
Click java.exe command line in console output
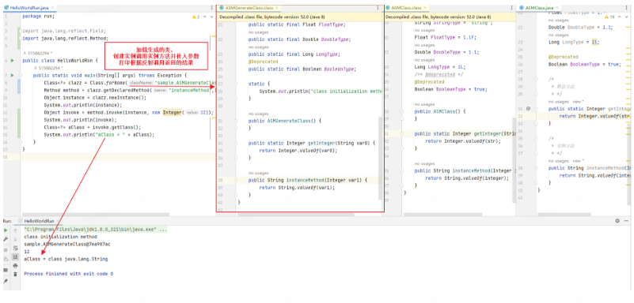coord(96,230)
